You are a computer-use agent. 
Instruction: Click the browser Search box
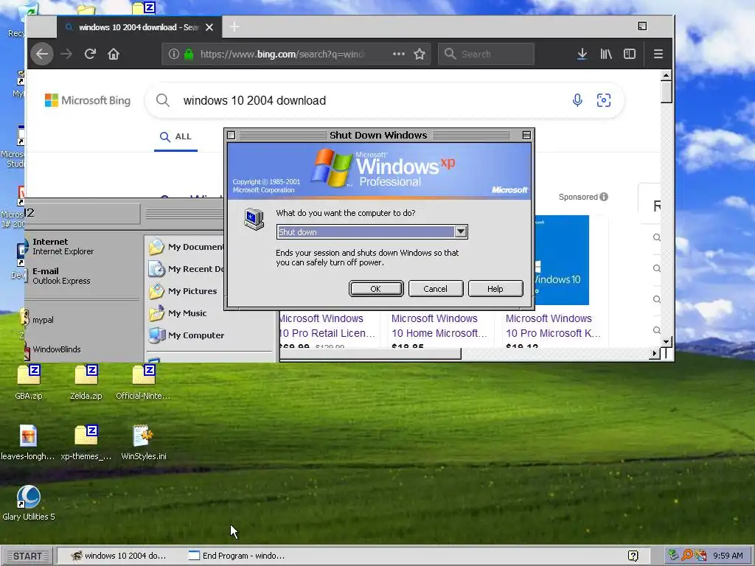tap(487, 54)
